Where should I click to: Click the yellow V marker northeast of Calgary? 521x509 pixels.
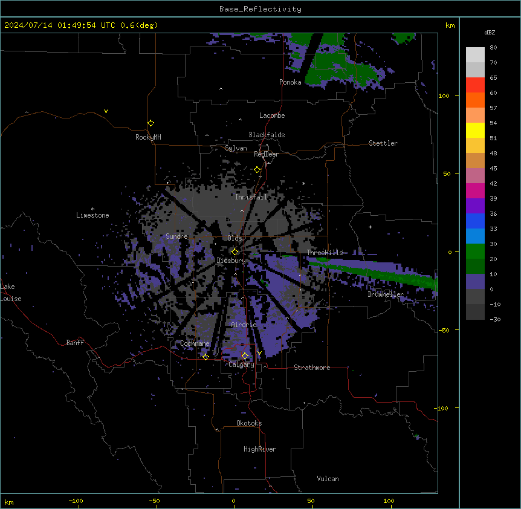pyautogui.click(x=259, y=353)
